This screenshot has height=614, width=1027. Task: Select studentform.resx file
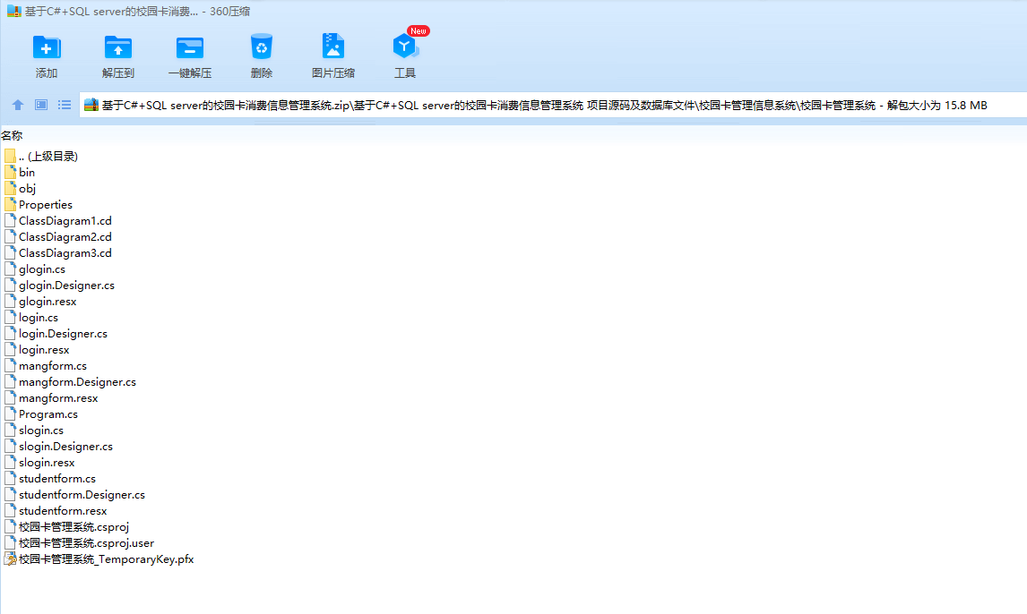[x=56, y=511]
